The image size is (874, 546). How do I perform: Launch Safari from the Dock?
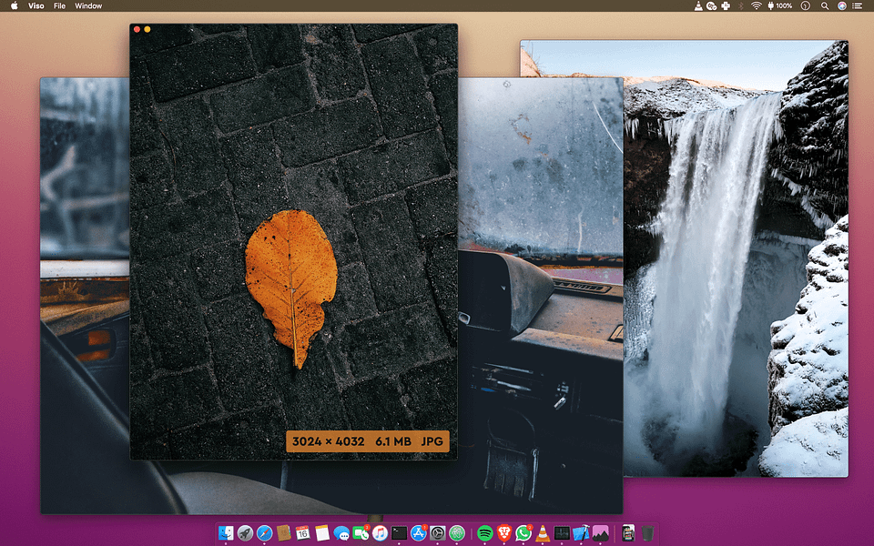[264, 533]
